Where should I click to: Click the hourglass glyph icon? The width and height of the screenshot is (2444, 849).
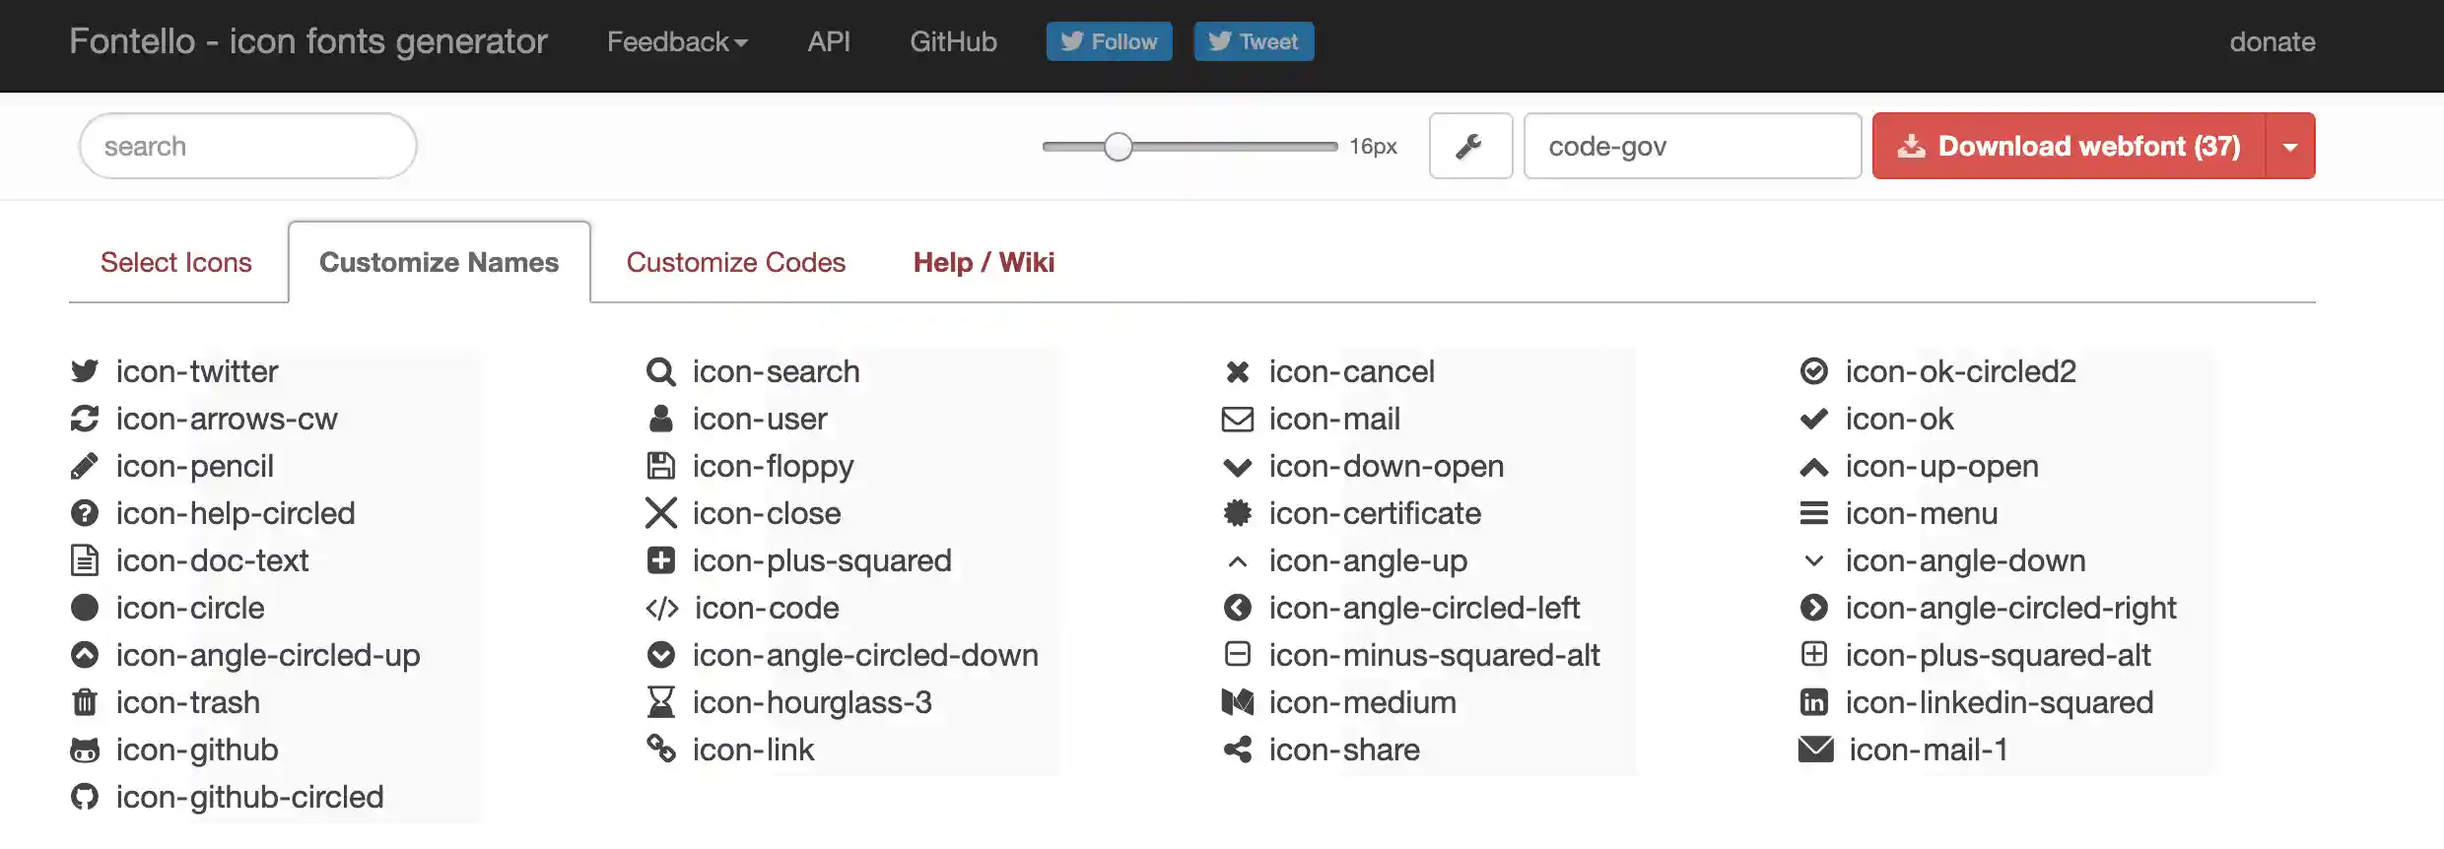point(660,702)
